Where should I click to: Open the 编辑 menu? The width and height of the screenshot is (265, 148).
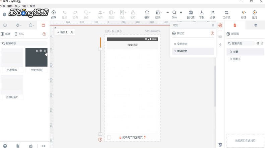[x=10, y=6]
